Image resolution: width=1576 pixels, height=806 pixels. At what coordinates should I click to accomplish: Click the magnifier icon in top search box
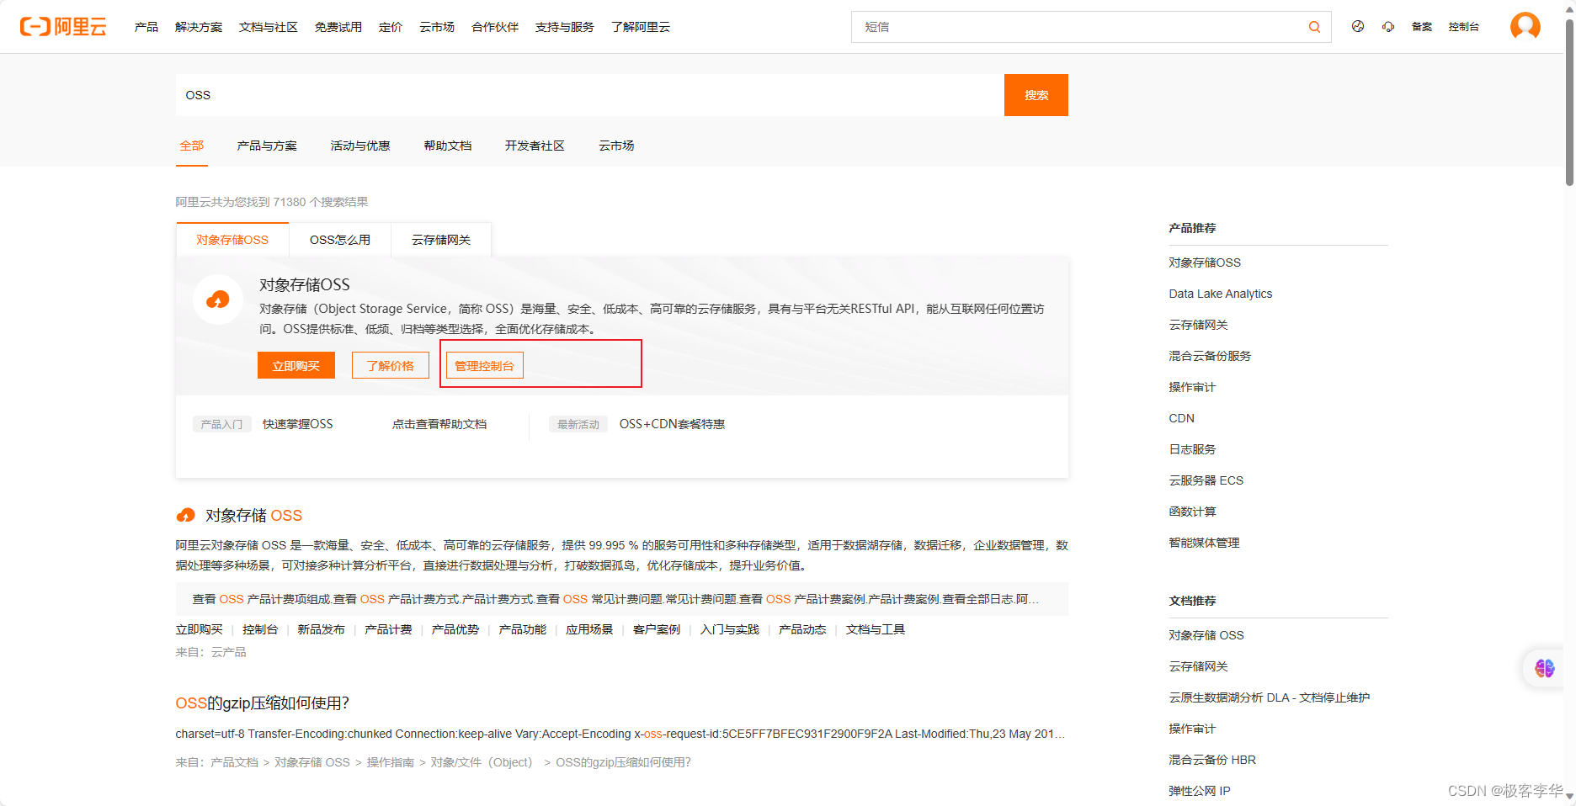click(1314, 27)
